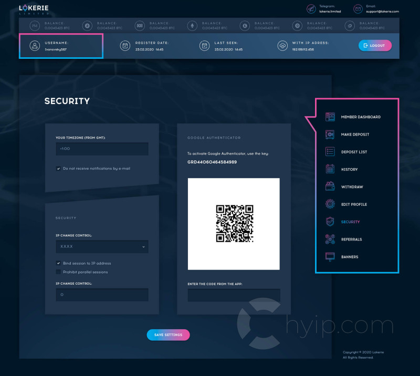The image size is (420, 376).
Task: Click the Perfect Money (PM) balance icon
Action: [35, 26]
